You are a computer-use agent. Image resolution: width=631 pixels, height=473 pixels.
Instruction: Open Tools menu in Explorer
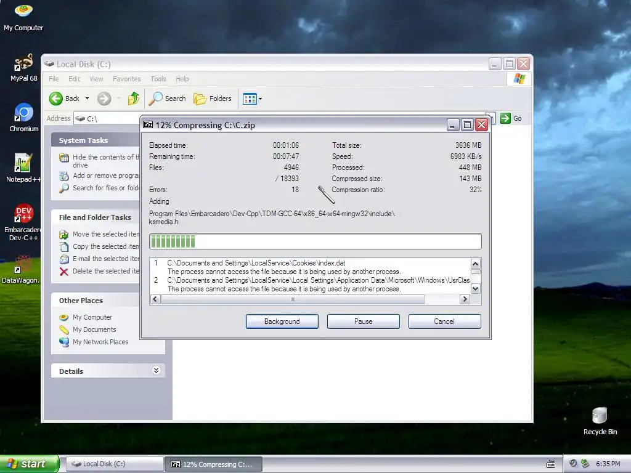pos(158,79)
